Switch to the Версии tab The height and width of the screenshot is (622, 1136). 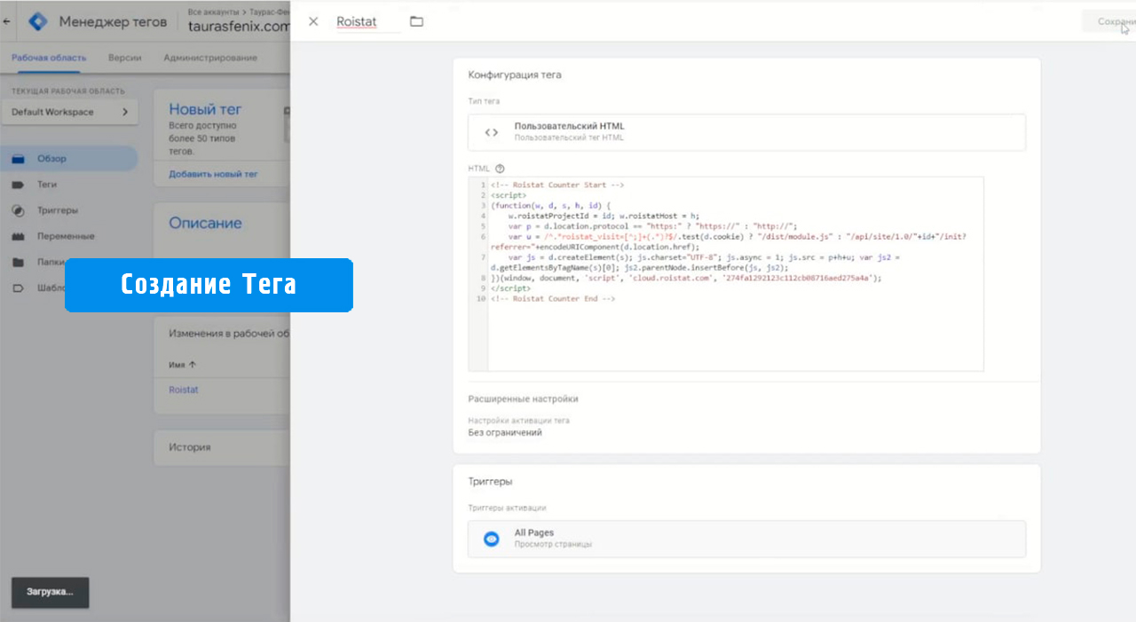[124, 58]
